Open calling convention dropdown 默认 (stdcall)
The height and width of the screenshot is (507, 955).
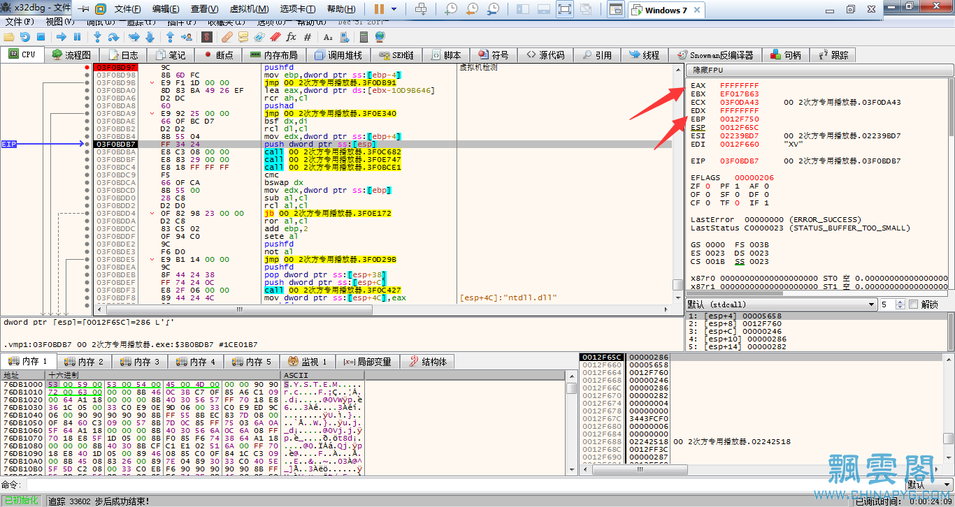click(782, 304)
